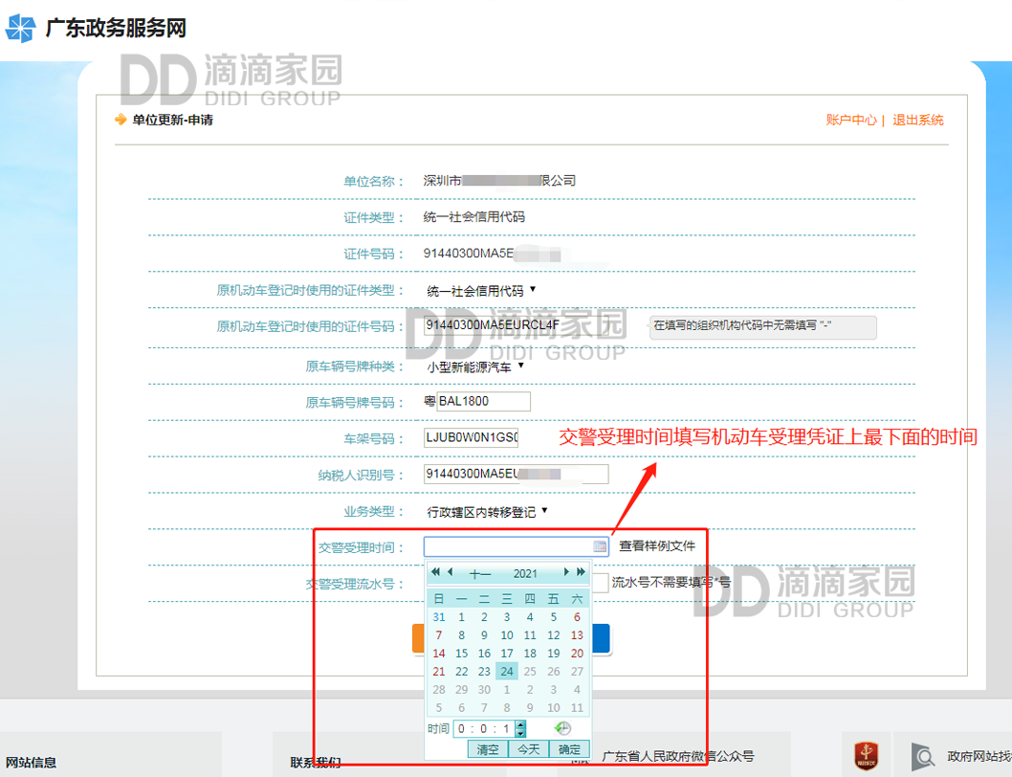Click the red shield badge in footer

click(x=866, y=755)
